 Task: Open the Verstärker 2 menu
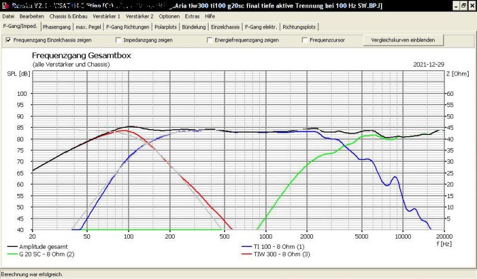tap(140, 17)
